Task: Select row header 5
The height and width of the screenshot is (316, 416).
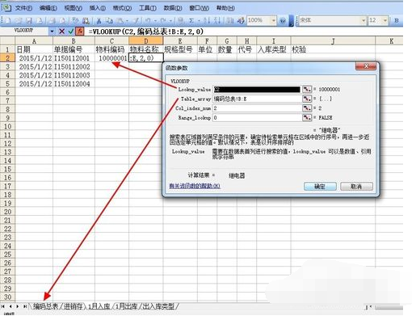Action: [7, 83]
